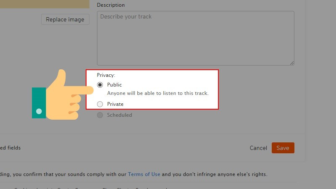Focus the Describe your track text area
This screenshot has height=189, width=336.
coord(195,38)
